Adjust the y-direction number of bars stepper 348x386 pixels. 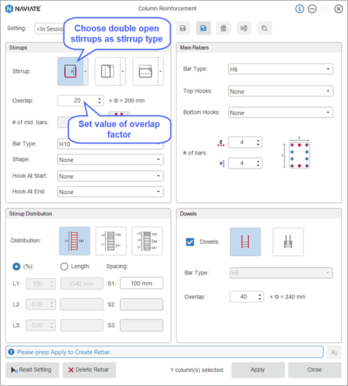258,163
